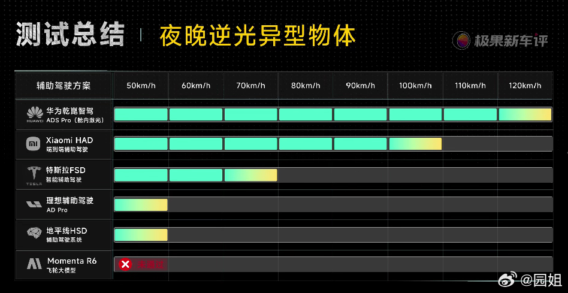Click the Momenta R6 row label
Screen dimensions: 568x293
click(72, 261)
